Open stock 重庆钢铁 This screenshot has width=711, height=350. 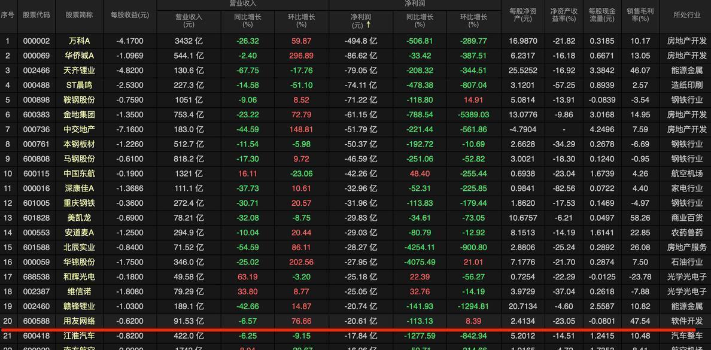(x=80, y=203)
